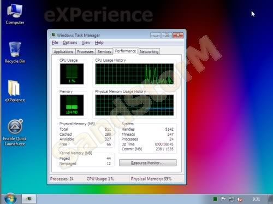Click the Paged kernel memory value 44
Screen dimensions: 273x204
[x=109, y=159]
